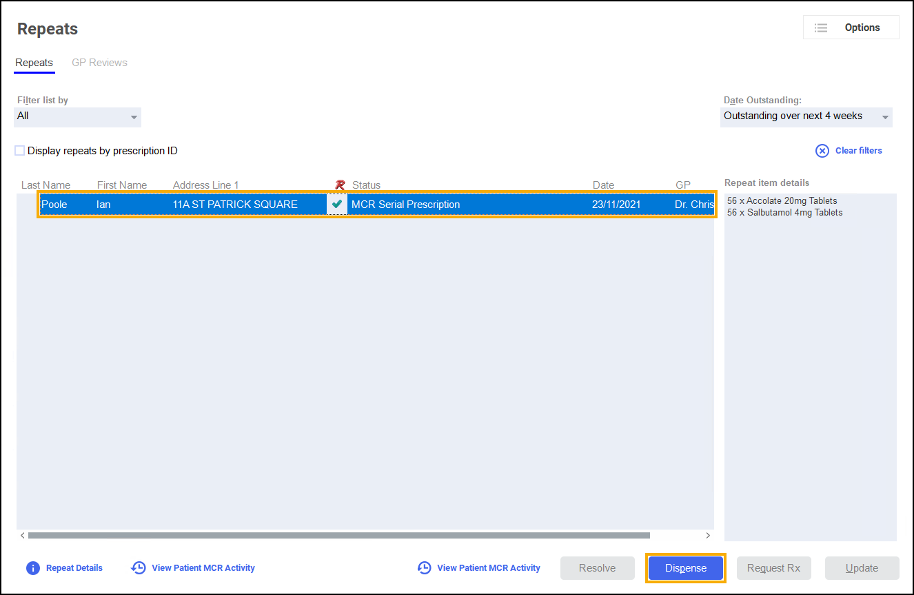Click the red R column header icon
Screen dimensions: 914x595
click(x=339, y=185)
